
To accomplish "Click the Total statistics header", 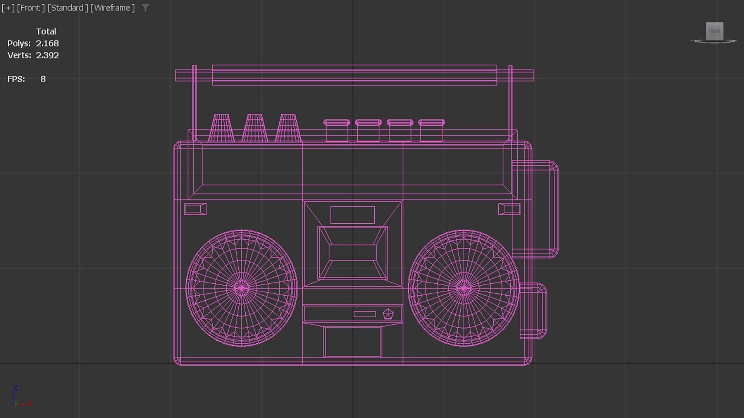I will click(x=46, y=31).
